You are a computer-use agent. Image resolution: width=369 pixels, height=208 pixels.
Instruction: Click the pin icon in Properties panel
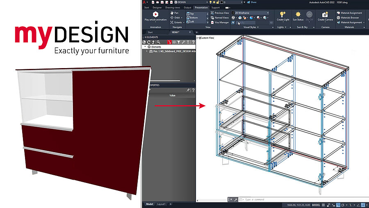coord(188,90)
